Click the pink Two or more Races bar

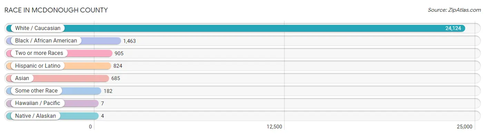(x=59, y=53)
